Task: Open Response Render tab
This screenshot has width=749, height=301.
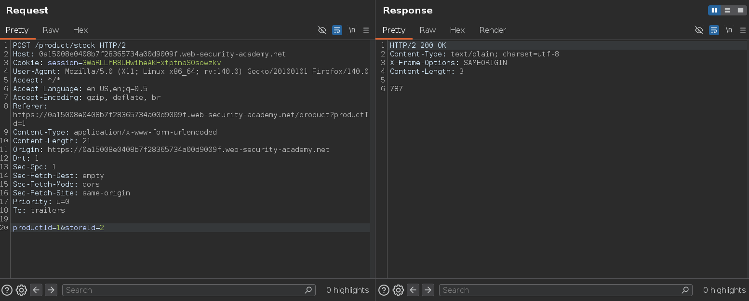Action: tap(493, 30)
